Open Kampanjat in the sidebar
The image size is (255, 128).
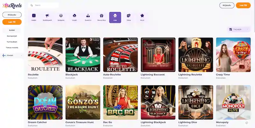[x=12, y=36]
